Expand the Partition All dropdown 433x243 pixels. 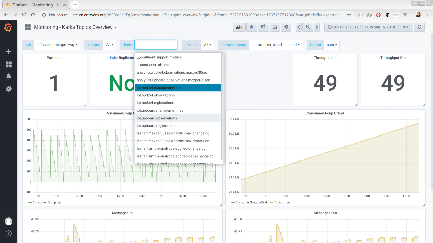click(208, 45)
